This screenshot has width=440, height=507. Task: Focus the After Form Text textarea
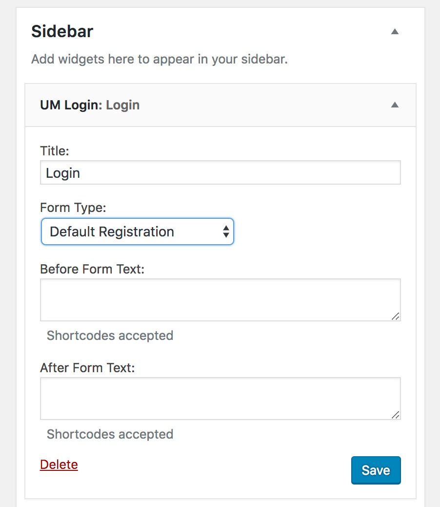220,398
